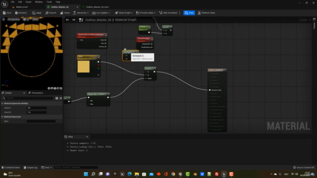Open the Content Drawer
The width and height of the screenshot is (317, 178).
point(11,168)
